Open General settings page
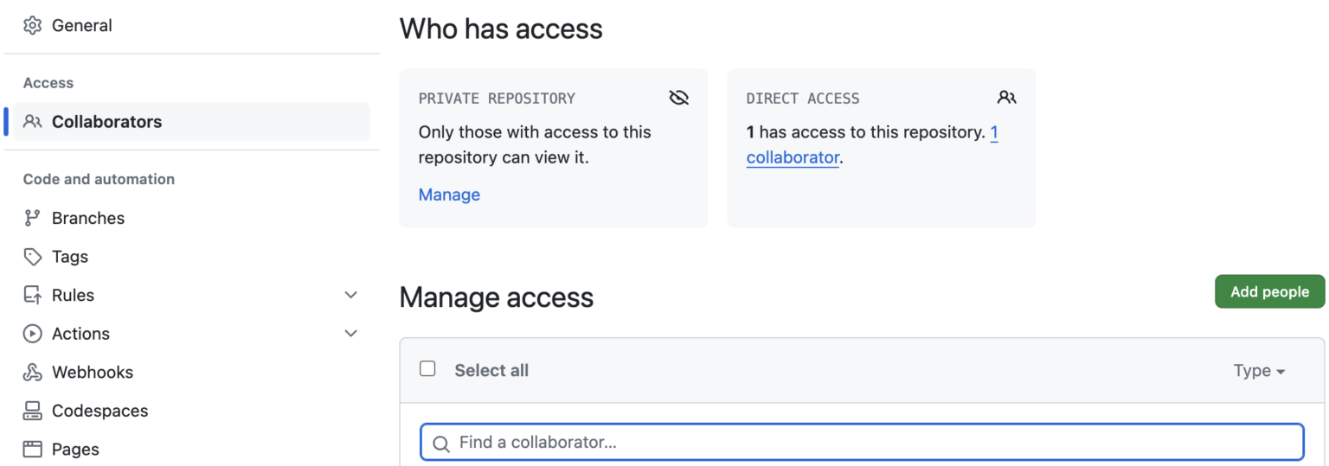The height and width of the screenshot is (466, 1329). click(81, 26)
